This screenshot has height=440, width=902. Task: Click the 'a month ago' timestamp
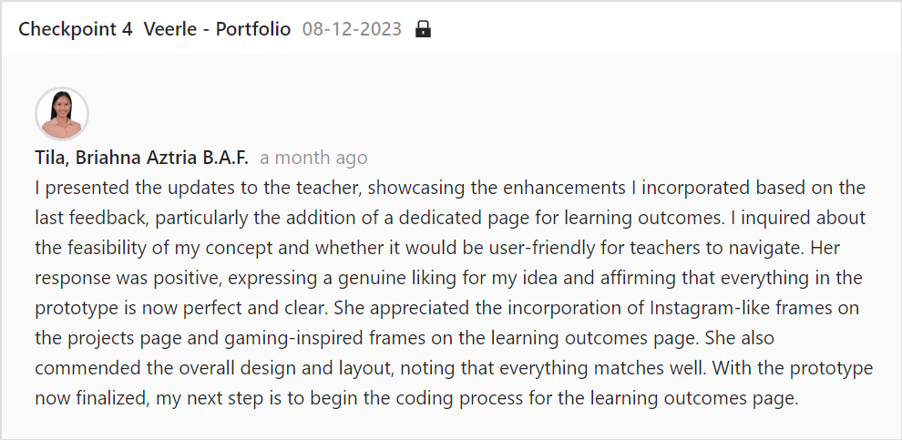click(313, 158)
